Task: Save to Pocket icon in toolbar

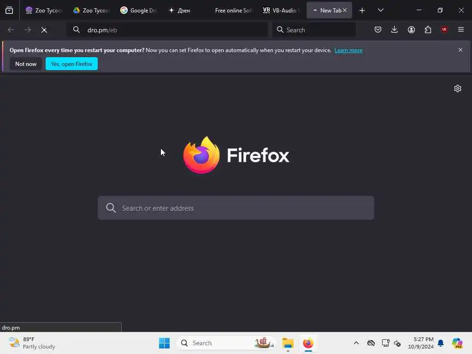Action: tap(378, 29)
